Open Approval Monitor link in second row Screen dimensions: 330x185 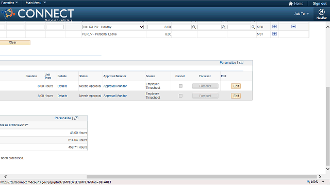[115, 96]
